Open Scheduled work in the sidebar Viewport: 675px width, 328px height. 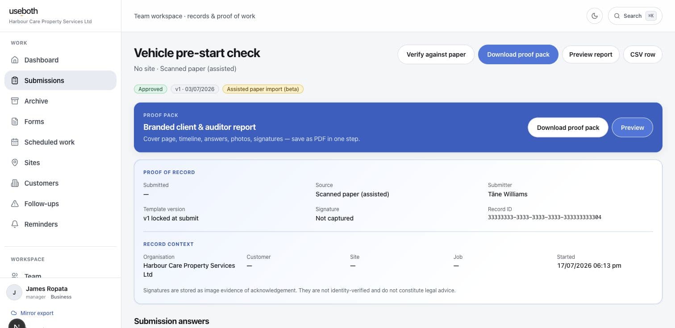60,142
